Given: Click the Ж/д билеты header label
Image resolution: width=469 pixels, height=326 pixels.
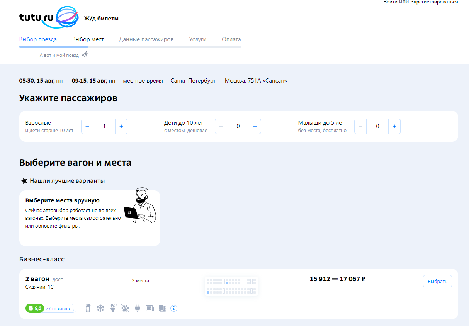Looking at the screenshot, I should 101,19.
